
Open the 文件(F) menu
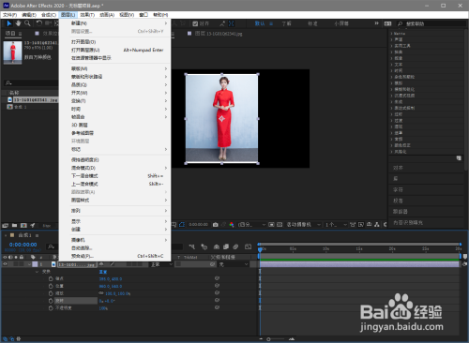coord(9,15)
